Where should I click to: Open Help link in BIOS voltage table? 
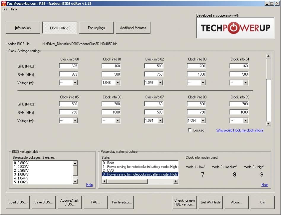[x=90, y=185]
